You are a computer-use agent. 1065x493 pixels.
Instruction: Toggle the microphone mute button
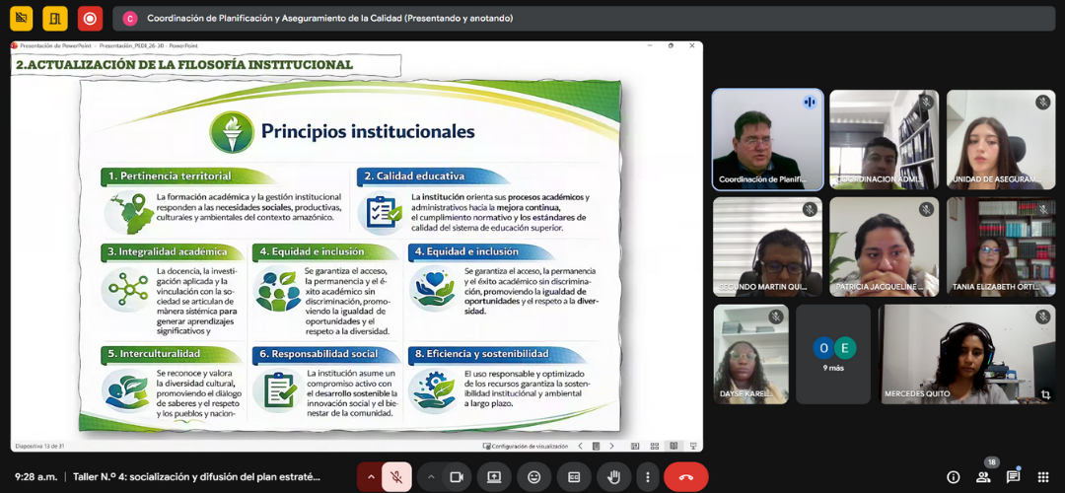pyautogui.click(x=396, y=477)
